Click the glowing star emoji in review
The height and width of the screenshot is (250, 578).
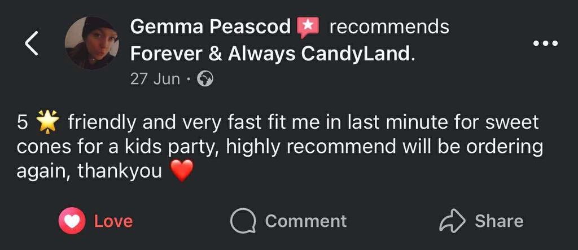[47, 121]
